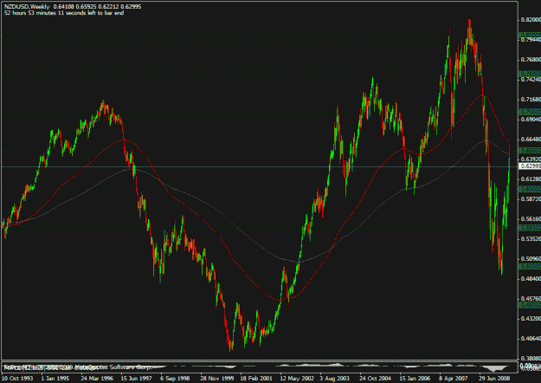The width and height of the screenshot is (541, 383).
Task: Click the 0.6648 price axis label
Action: click(531, 140)
